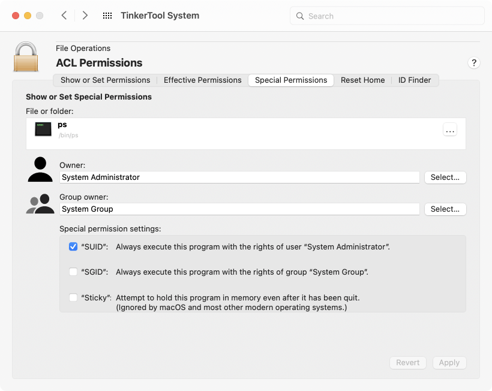Click the /bin/ps path text

tap(68, 136)
